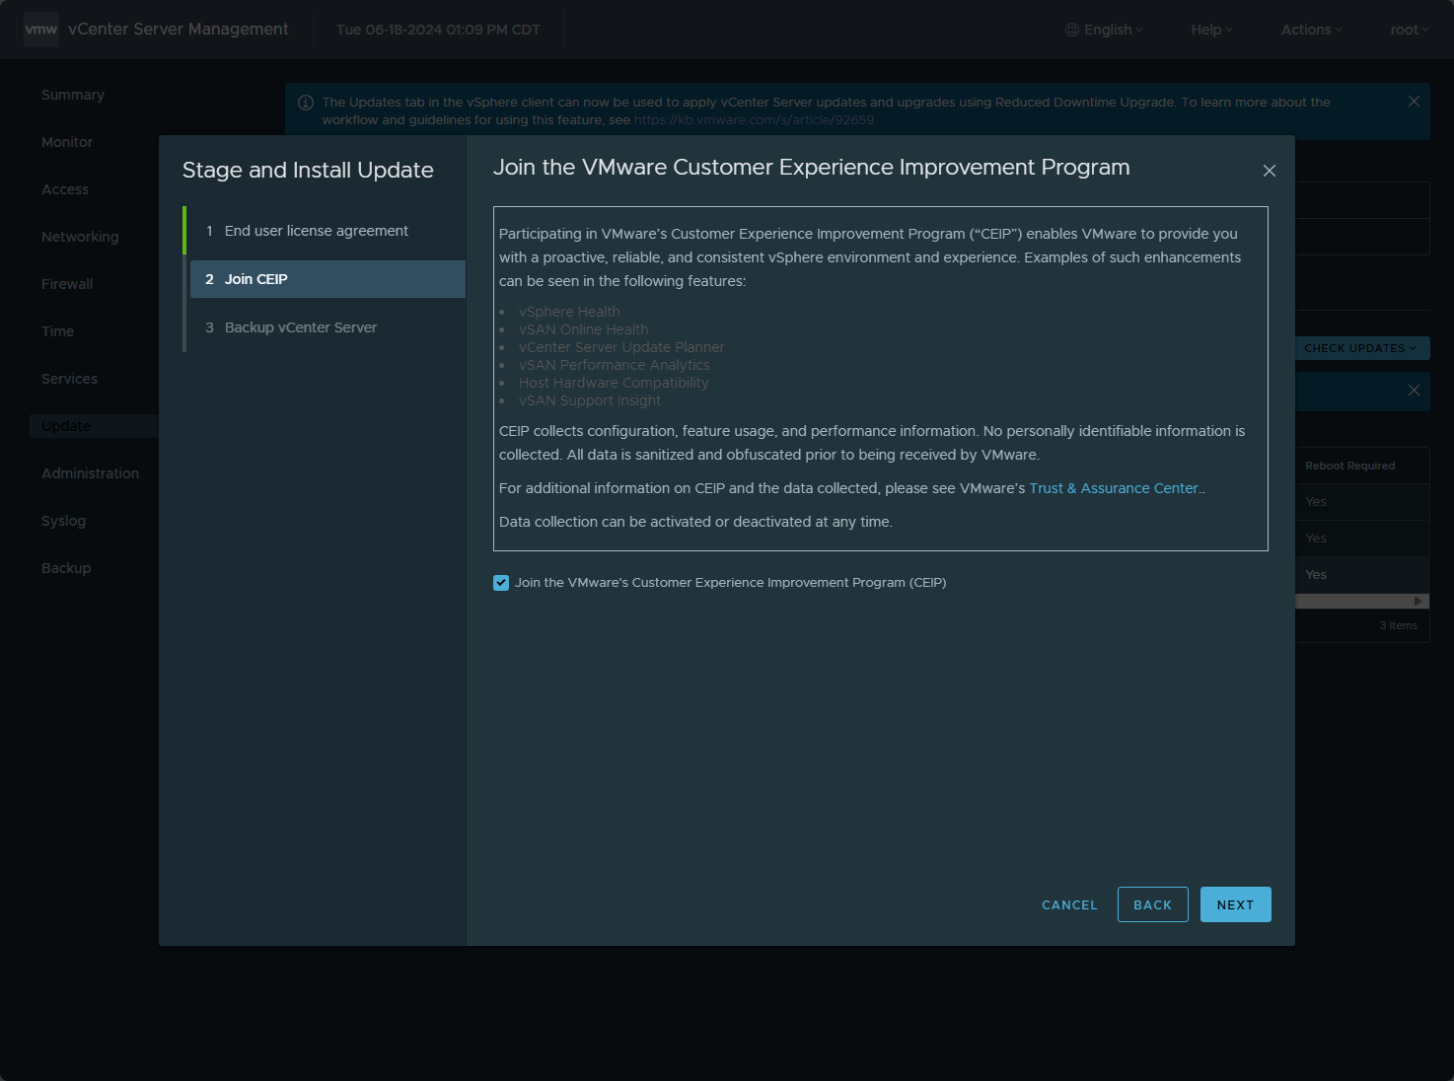The height and width of the screenshot is (1081, 1454).
Task: Open the Administration page
Action: [x=90, y=473]
